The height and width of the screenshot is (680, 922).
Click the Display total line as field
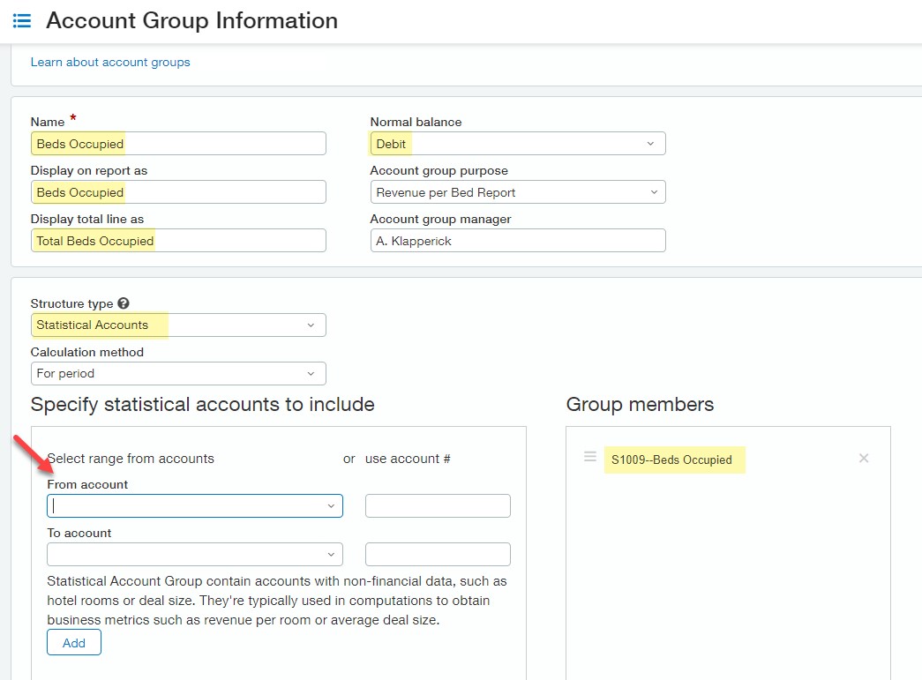178,241
